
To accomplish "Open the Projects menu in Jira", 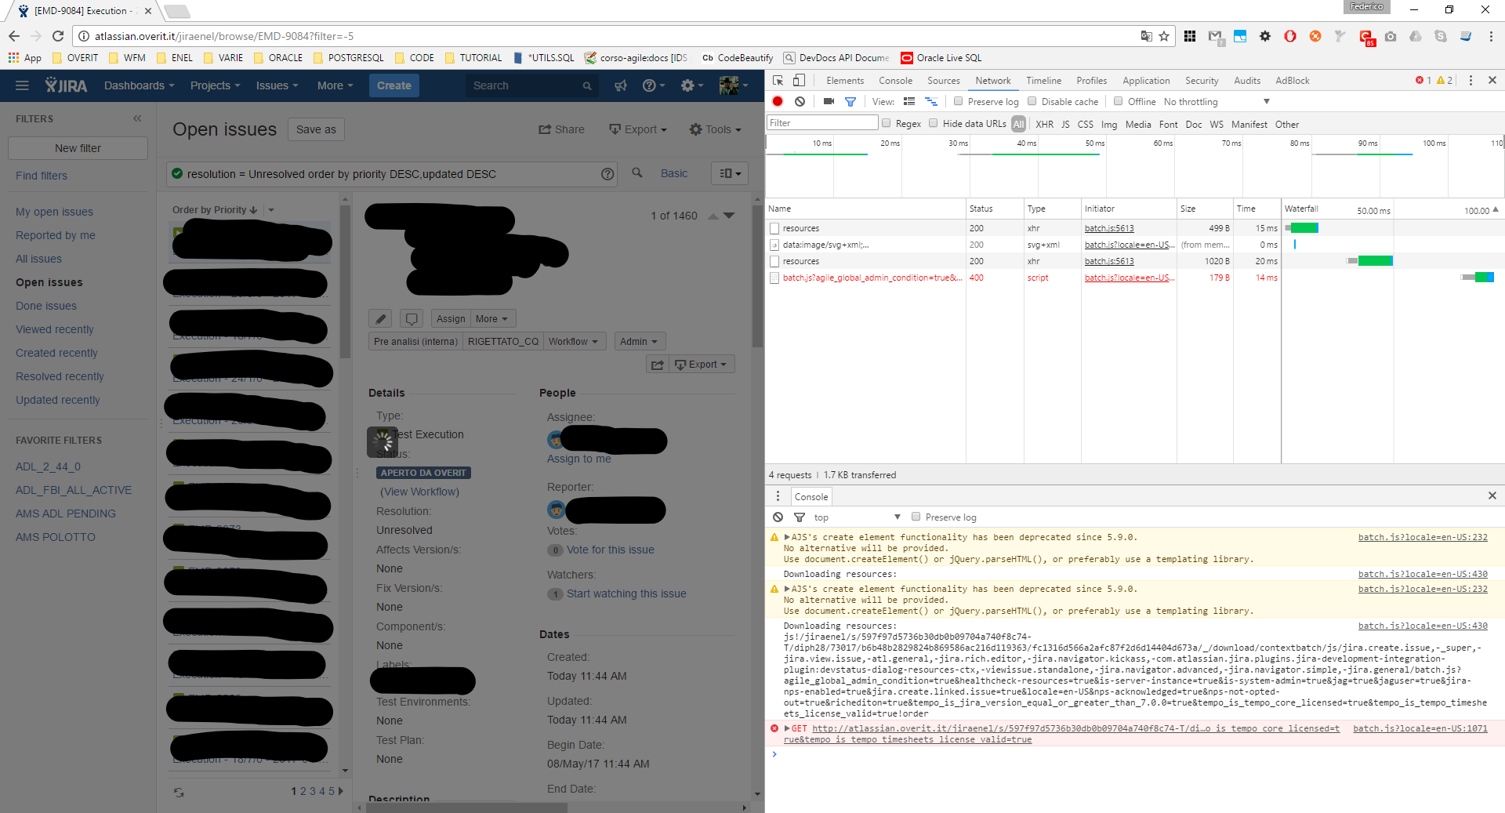I will coord(215,85).
